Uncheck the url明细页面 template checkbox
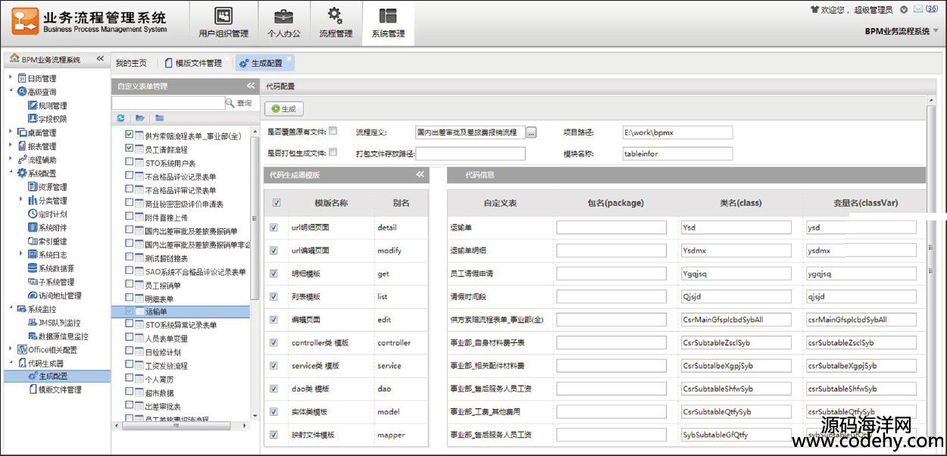 click(x=273, y=227)
